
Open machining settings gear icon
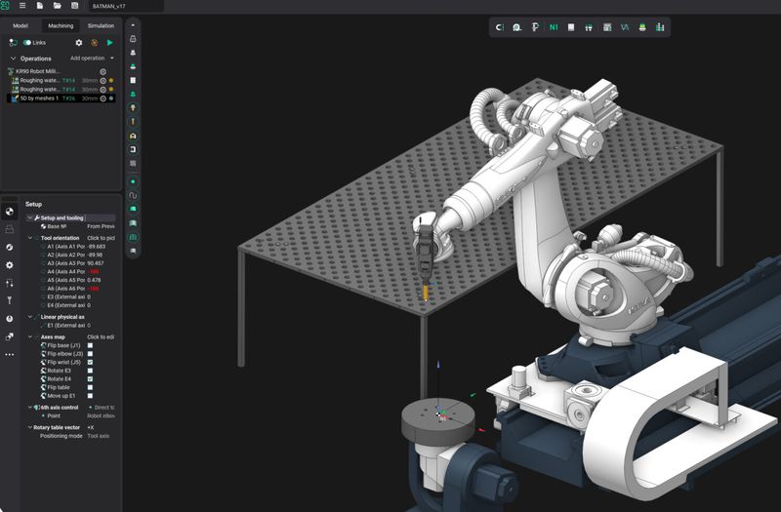[x=79, y=43]
